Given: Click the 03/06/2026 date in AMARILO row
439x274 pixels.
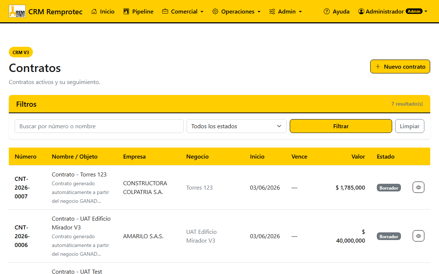Looking at the screenshot, I should coord(265,236).
